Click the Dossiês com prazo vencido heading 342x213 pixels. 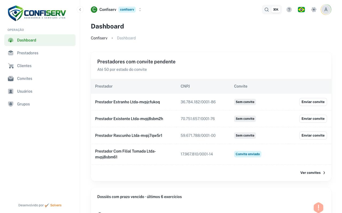click(139, 197)
